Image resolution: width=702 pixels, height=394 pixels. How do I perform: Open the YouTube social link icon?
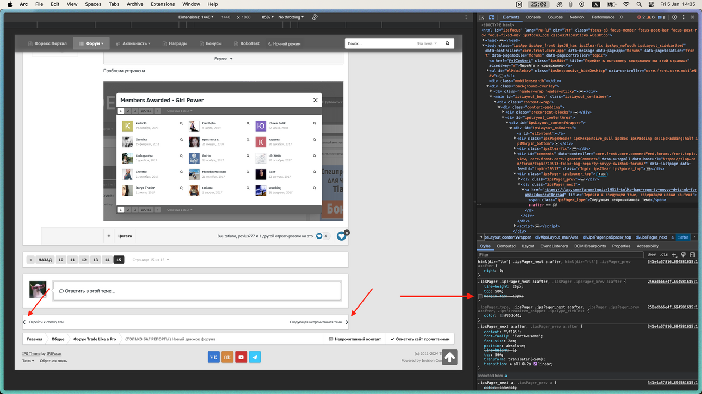[241, 357]
